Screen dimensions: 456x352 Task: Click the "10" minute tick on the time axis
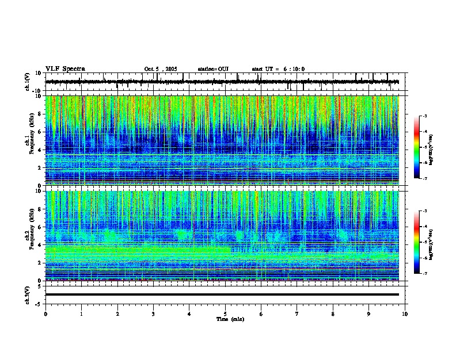405,314
